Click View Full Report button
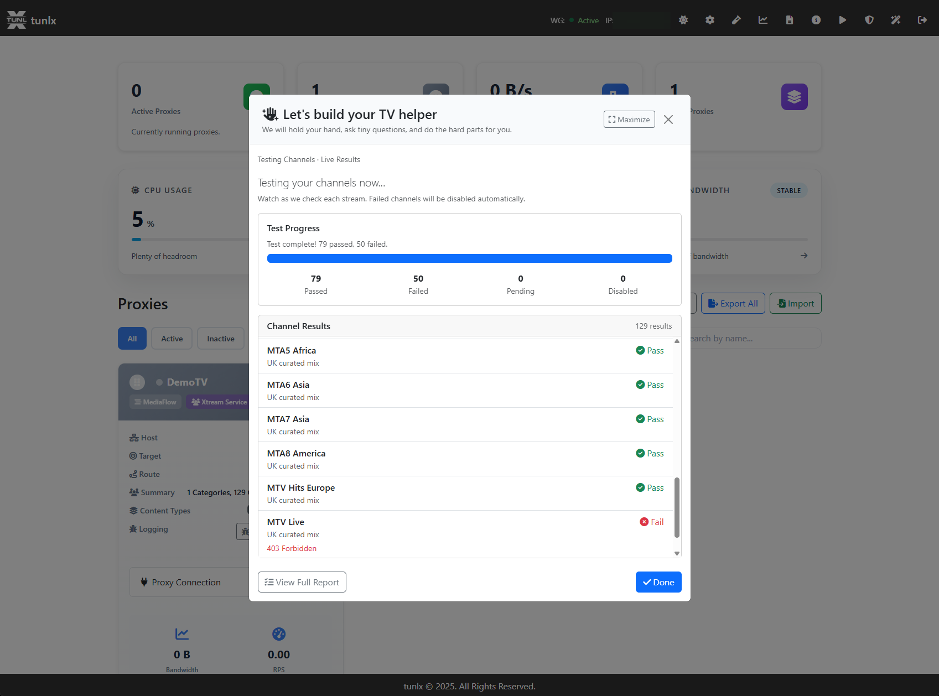The height and width of the screenshot is (696, 939). (302, 582)
